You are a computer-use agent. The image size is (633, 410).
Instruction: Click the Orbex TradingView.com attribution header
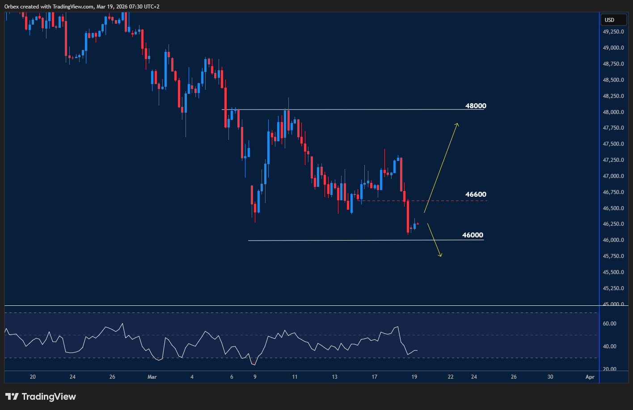point(82,7)
